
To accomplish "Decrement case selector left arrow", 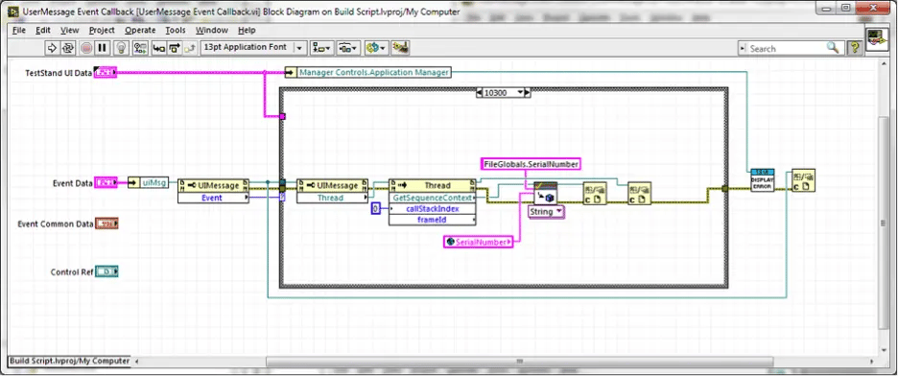I will [x=480, y=92].
